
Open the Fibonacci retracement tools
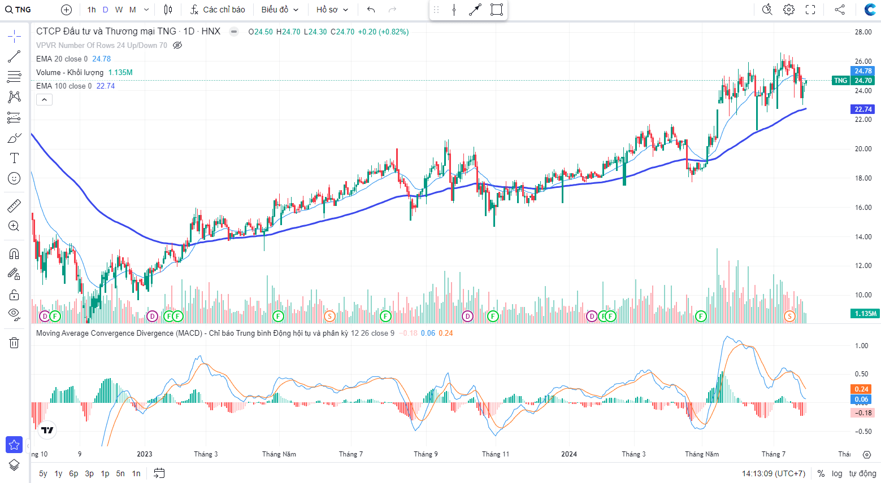(x=14, y=77)
